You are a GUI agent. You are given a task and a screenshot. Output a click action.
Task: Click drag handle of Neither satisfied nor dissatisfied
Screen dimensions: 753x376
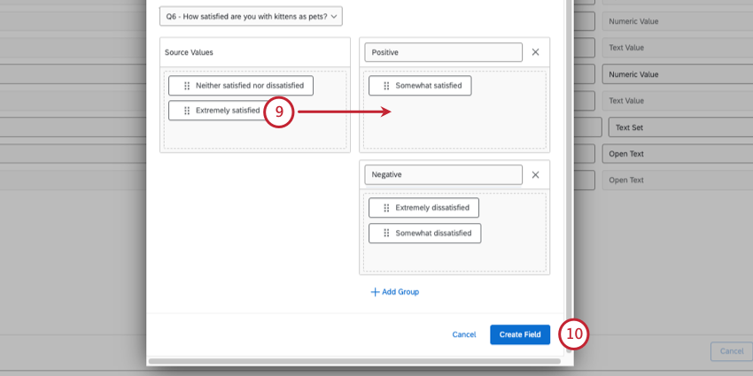tap(187, 86)
